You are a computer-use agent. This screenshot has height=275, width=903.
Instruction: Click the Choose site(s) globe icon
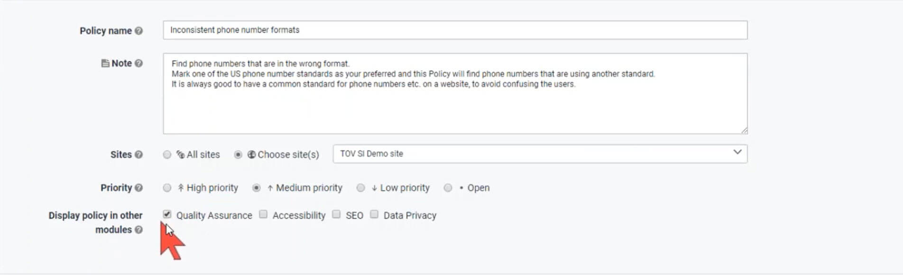(x=251, y=155)
